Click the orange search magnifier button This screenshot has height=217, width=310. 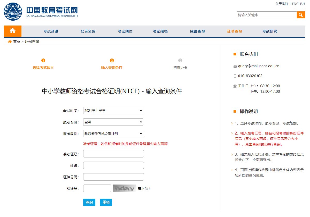click(301, 15)
